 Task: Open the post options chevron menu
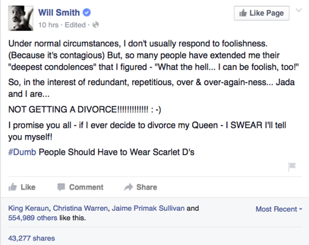299,10
